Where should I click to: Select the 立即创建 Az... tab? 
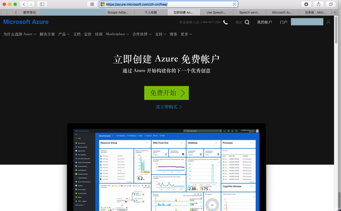pyautogui.click(x=183, y=12)
